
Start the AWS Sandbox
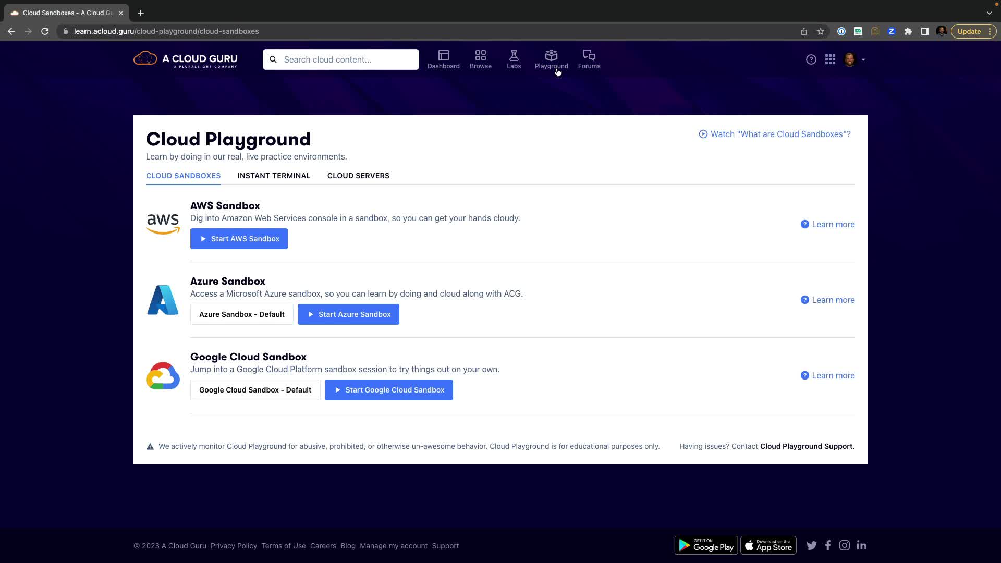[x=239, y=239]
